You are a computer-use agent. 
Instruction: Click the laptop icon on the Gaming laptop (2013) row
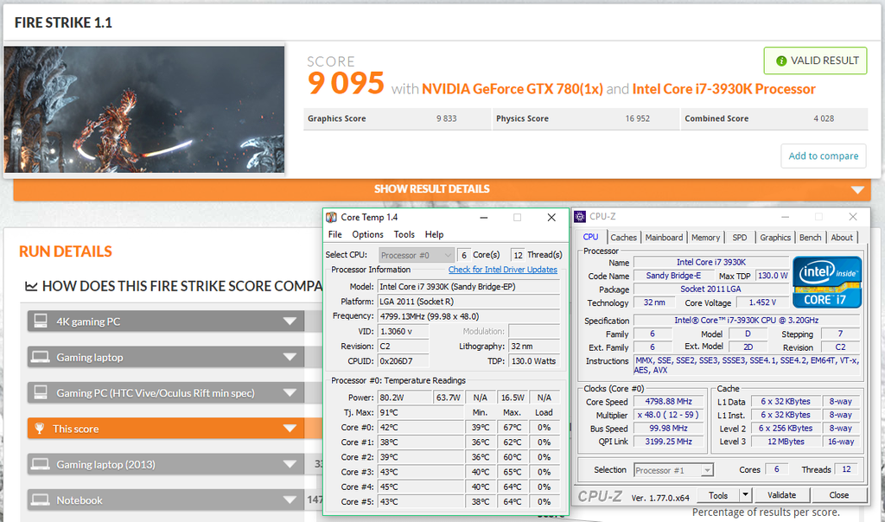[x=40, y=464]
